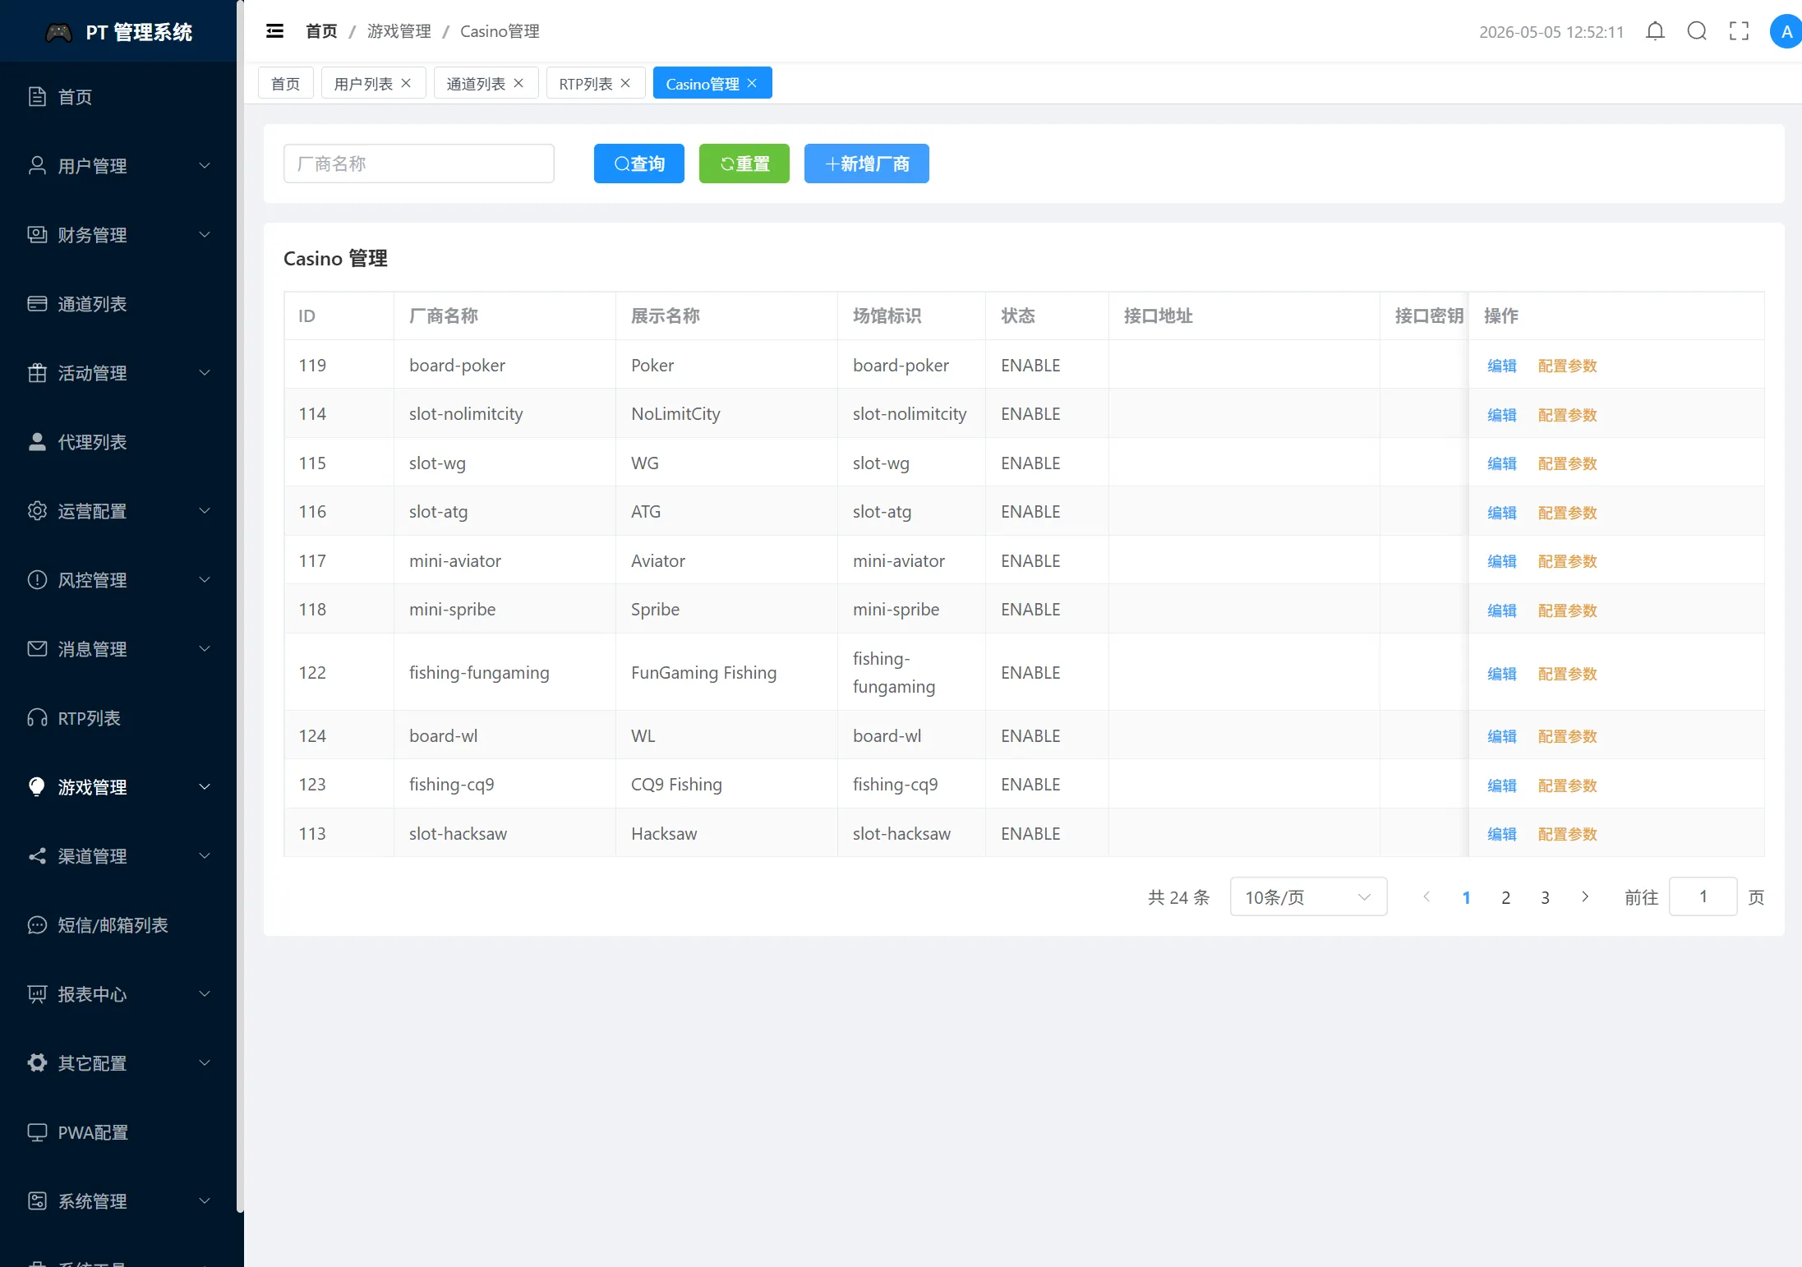Click 编辑 for the slot-hacksaw row
Screen dimensions: 1802x1267
point(1501,834)
